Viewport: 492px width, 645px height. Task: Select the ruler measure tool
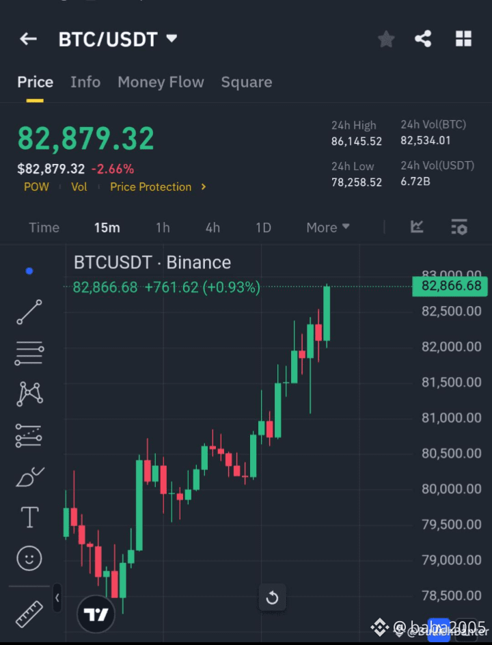coord(29,614)
